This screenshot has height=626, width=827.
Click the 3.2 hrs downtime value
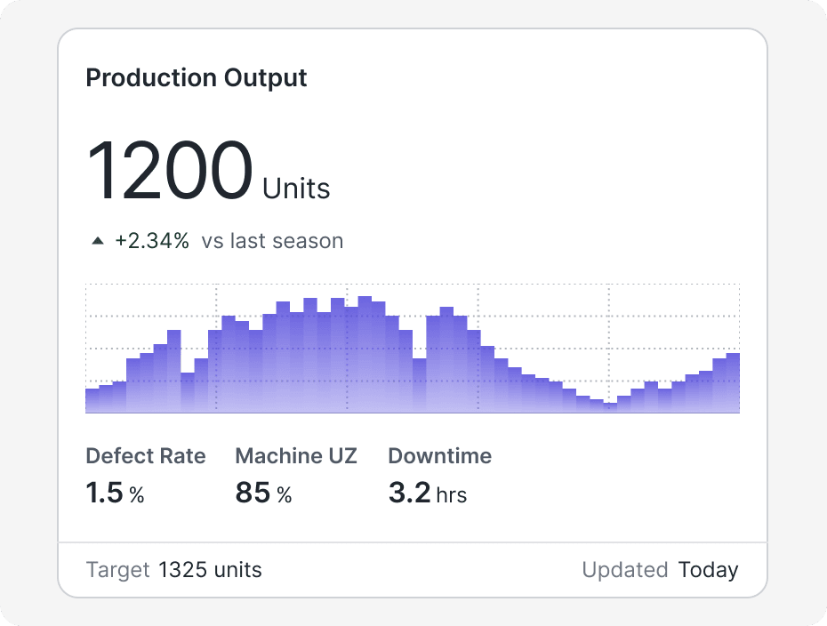click(428, 494)
